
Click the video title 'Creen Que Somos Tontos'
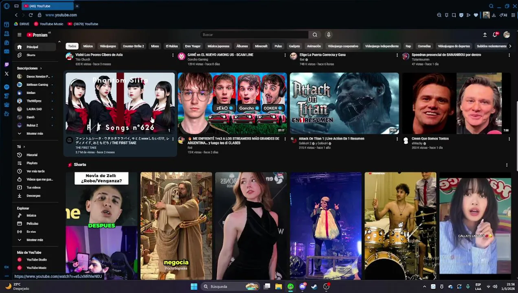point(430,139)
